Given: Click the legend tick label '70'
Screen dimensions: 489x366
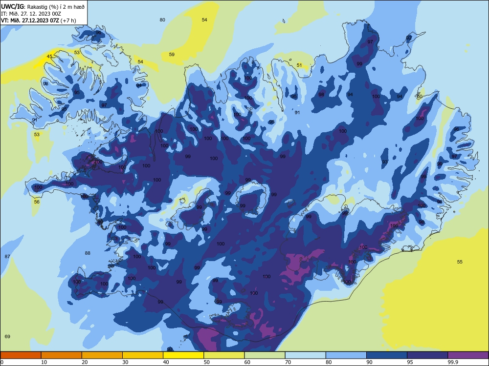Looking at the screenshot, I should tap(288, 362).
